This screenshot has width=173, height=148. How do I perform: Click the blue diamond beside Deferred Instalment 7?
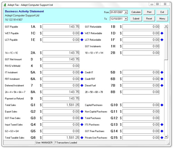(82, 85)
